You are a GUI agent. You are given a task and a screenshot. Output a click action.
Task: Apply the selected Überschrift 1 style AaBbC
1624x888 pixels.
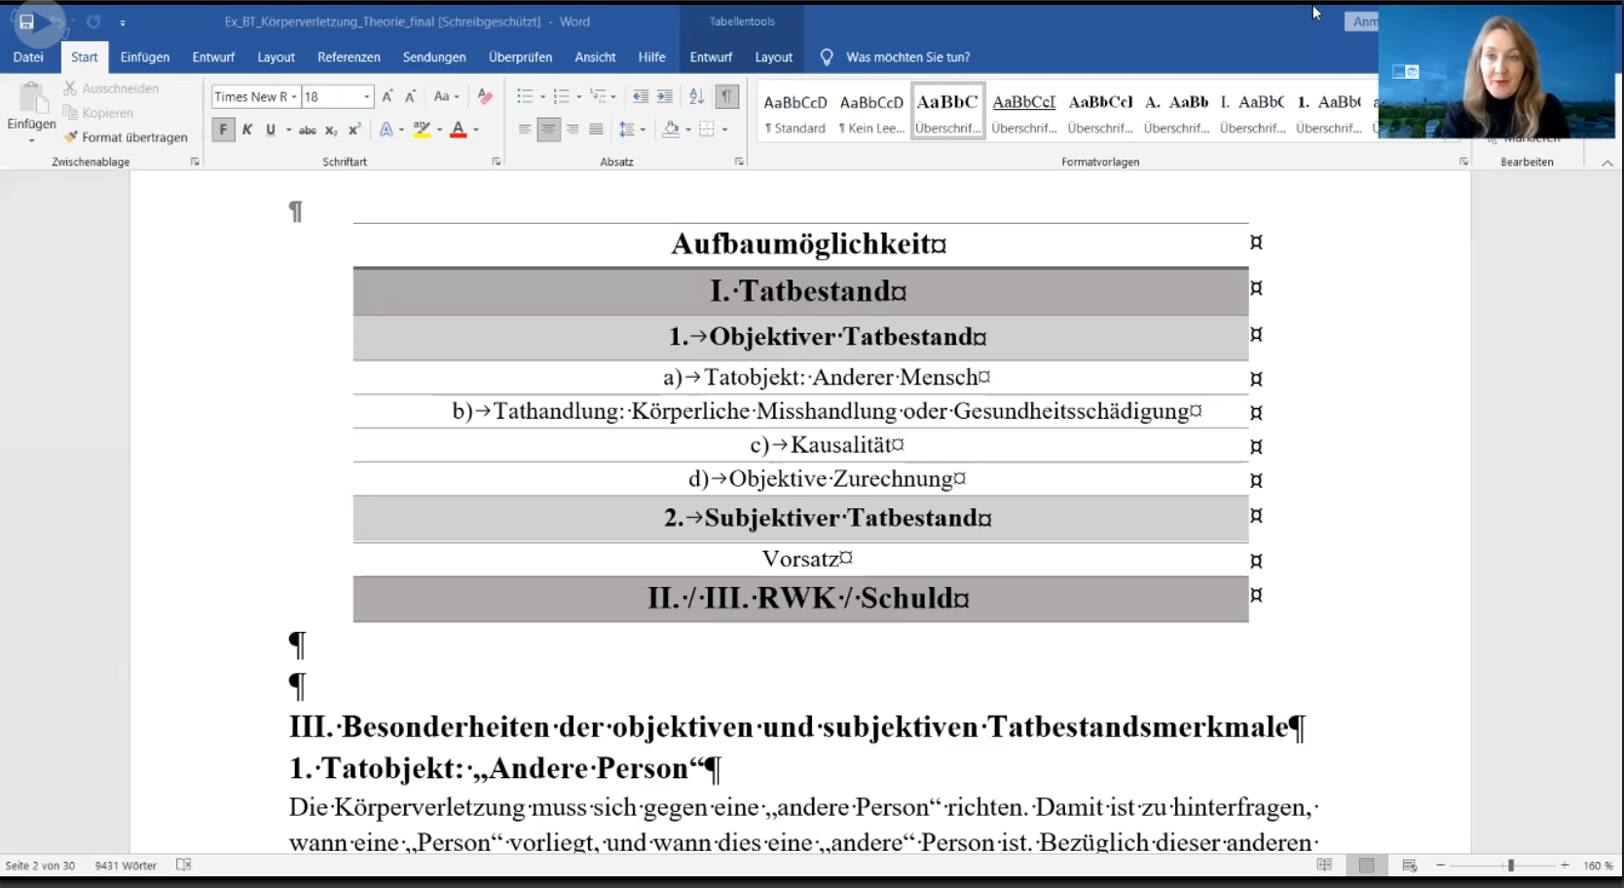[x=947, y=113]
